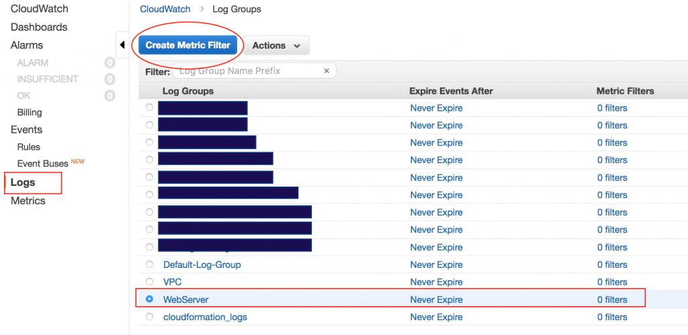The image size is (688, 335).
Task: Click the Create Metric Filter button
Action: pos(188,45)
